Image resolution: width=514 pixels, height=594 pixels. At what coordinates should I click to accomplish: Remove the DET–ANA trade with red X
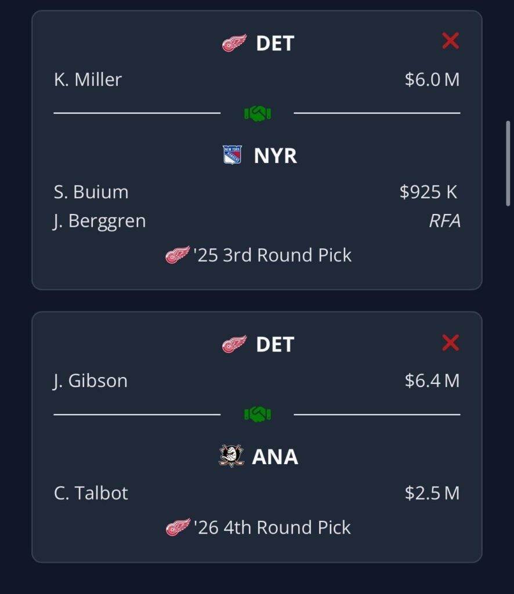coord(450,342)
